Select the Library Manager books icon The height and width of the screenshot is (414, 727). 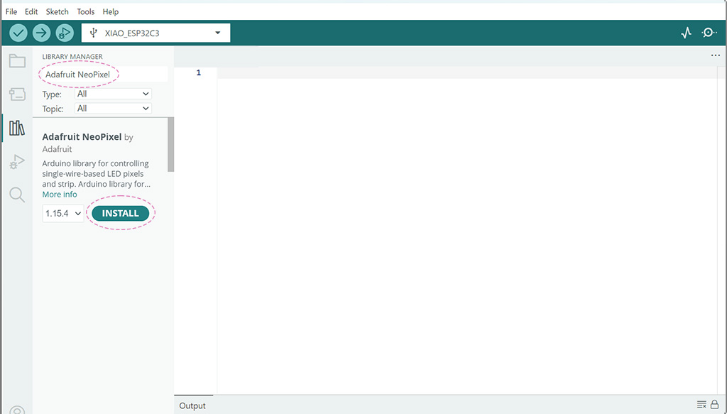[x=17, y=128]
